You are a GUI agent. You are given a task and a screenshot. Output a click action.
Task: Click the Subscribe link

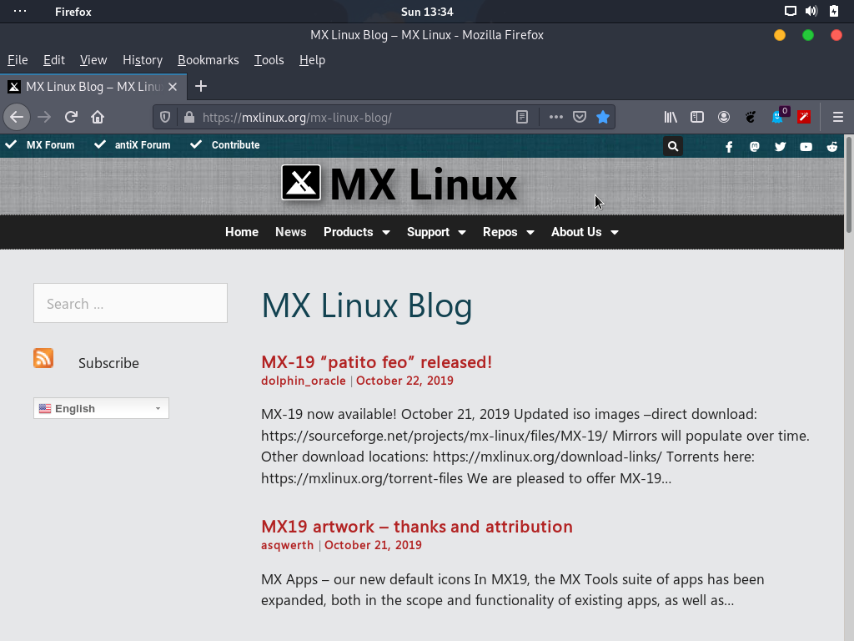pos(108,363)
